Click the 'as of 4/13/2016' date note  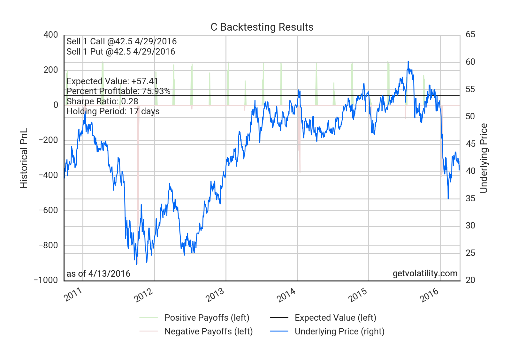[98, 274]
